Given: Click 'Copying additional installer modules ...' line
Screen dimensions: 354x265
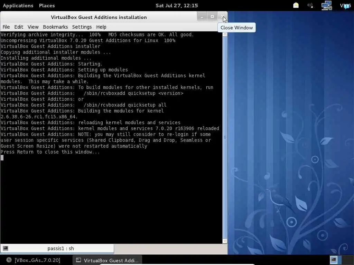Looking at the screenshot, I should point(56,52).
